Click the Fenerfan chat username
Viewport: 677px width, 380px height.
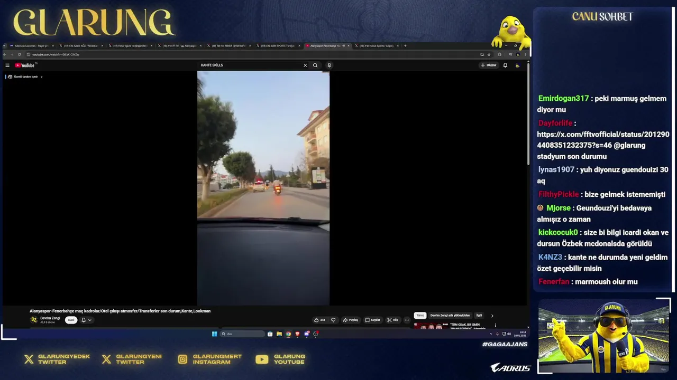pyautogui.click(x=554, y=282)
